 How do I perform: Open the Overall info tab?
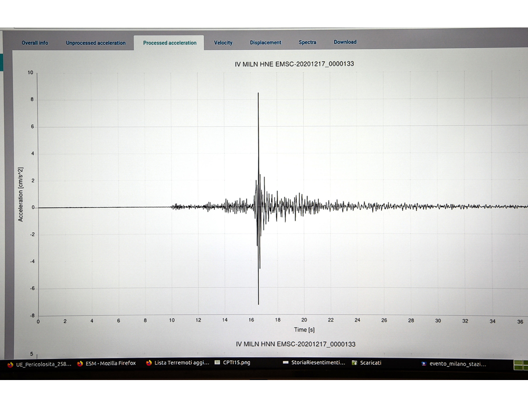[x=35, y=43]
